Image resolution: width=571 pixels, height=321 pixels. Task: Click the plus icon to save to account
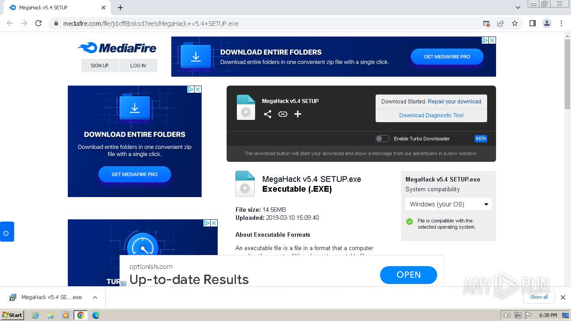pyautogui.click(x=298, y=114)
